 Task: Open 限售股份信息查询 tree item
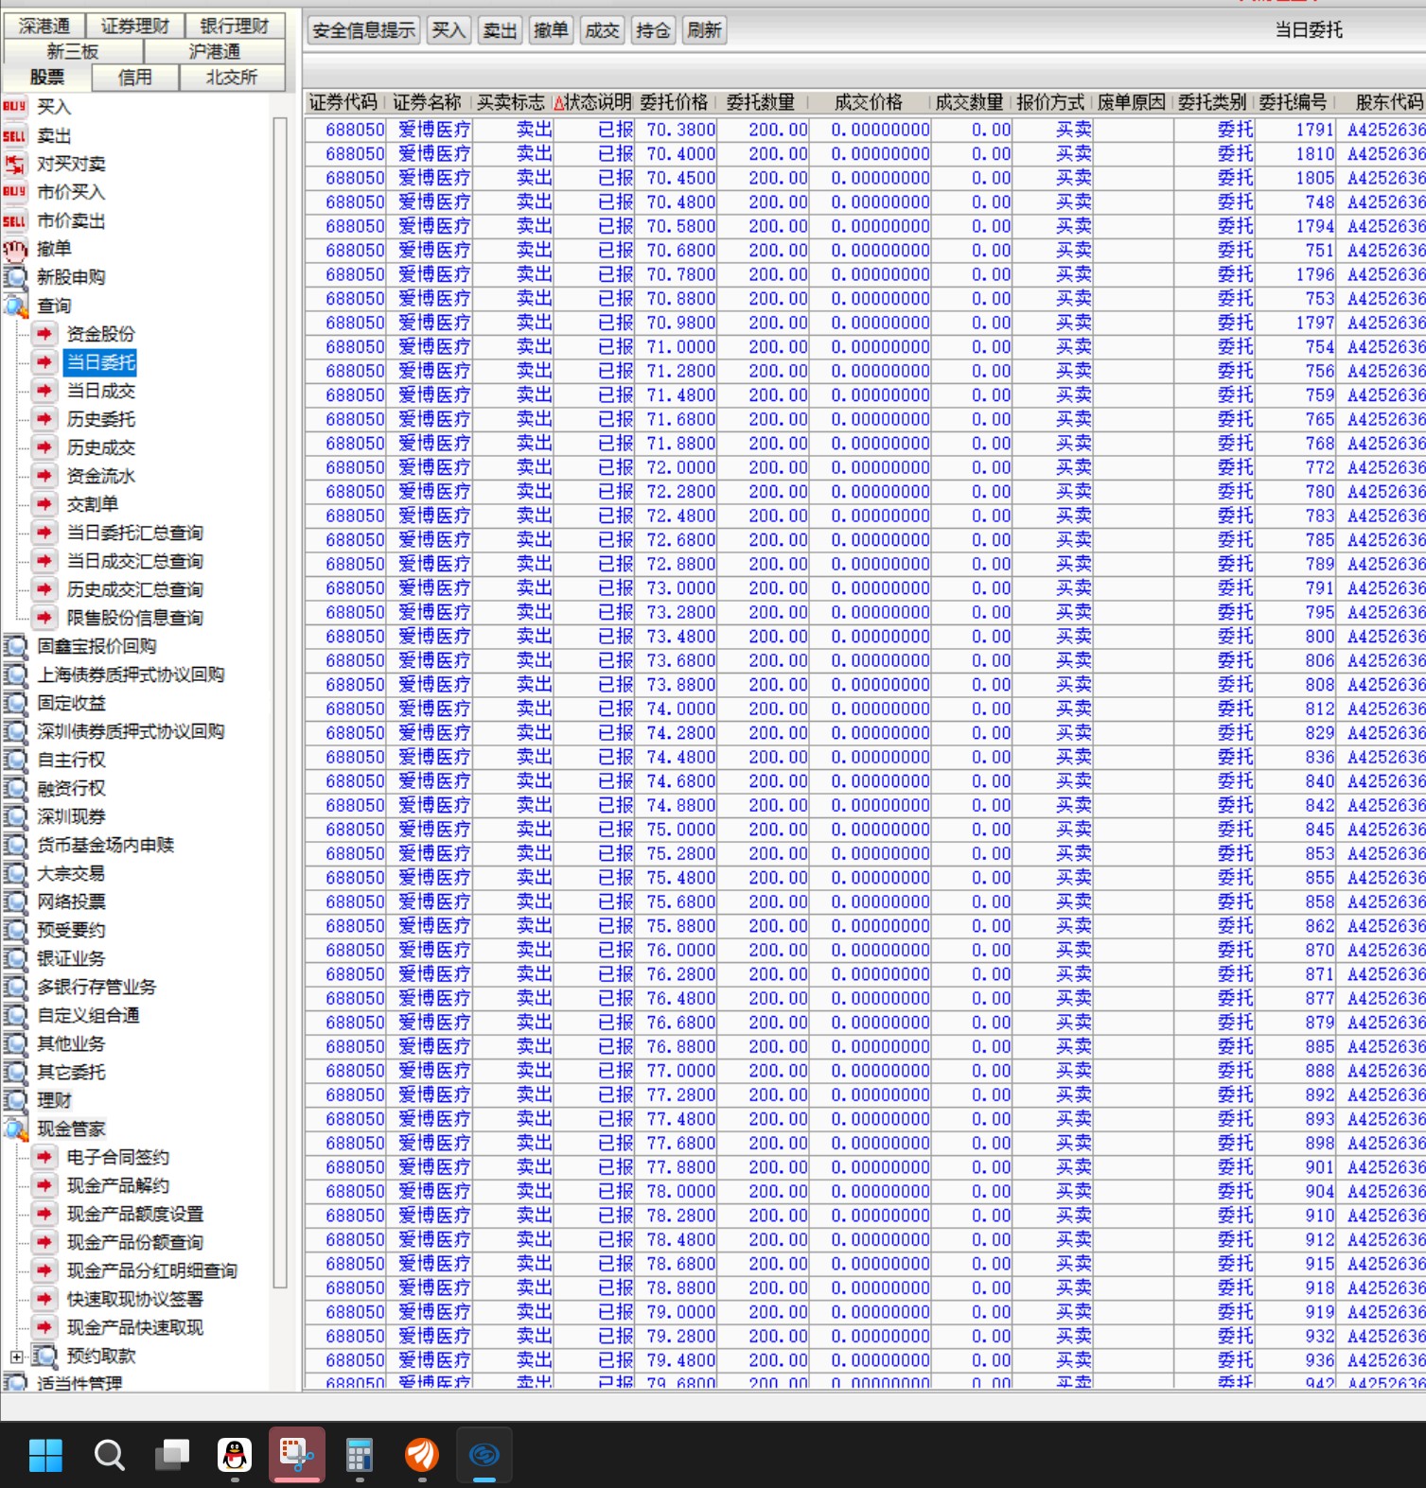pos(135,618)
